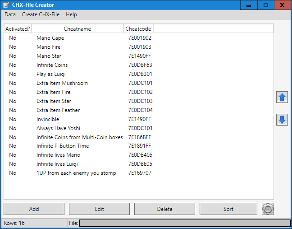This screenshot has height=229, width=292.
Task: Click cheat code 7E0DB301
Action: pyautogui.click(x=140, y=74)
